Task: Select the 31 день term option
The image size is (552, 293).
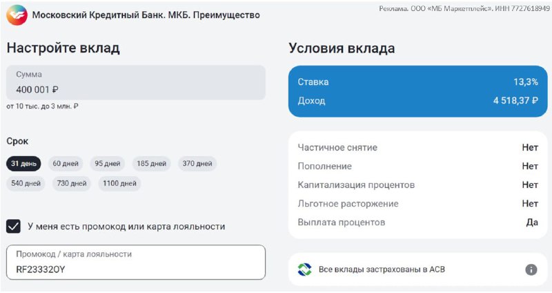Action: coord(23,164)
